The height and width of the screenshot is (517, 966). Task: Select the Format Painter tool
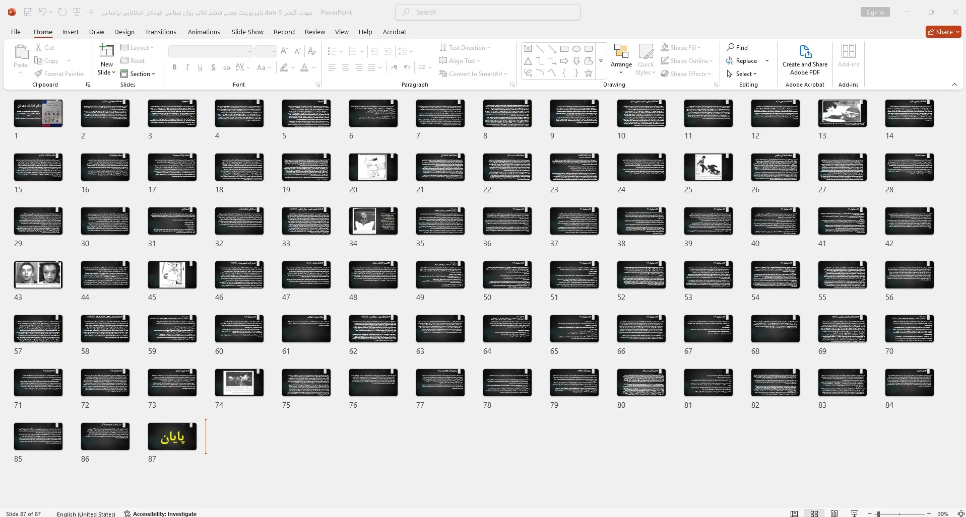[x=59, y=74]
